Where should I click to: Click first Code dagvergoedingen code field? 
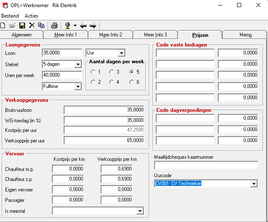(x=185, y=118)
